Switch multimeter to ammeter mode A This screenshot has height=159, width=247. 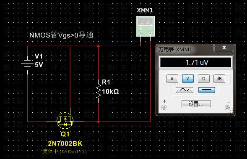(172, 79)
